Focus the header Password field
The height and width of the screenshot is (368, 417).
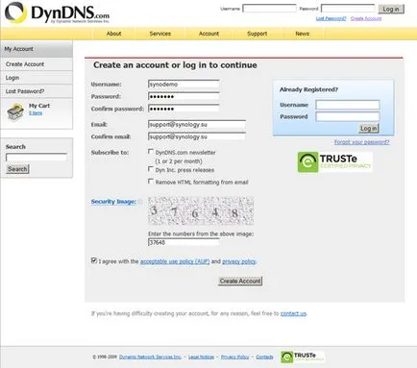pos(348,9)
